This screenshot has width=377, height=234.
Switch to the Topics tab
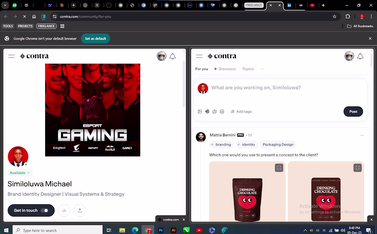tap(248, 69)
